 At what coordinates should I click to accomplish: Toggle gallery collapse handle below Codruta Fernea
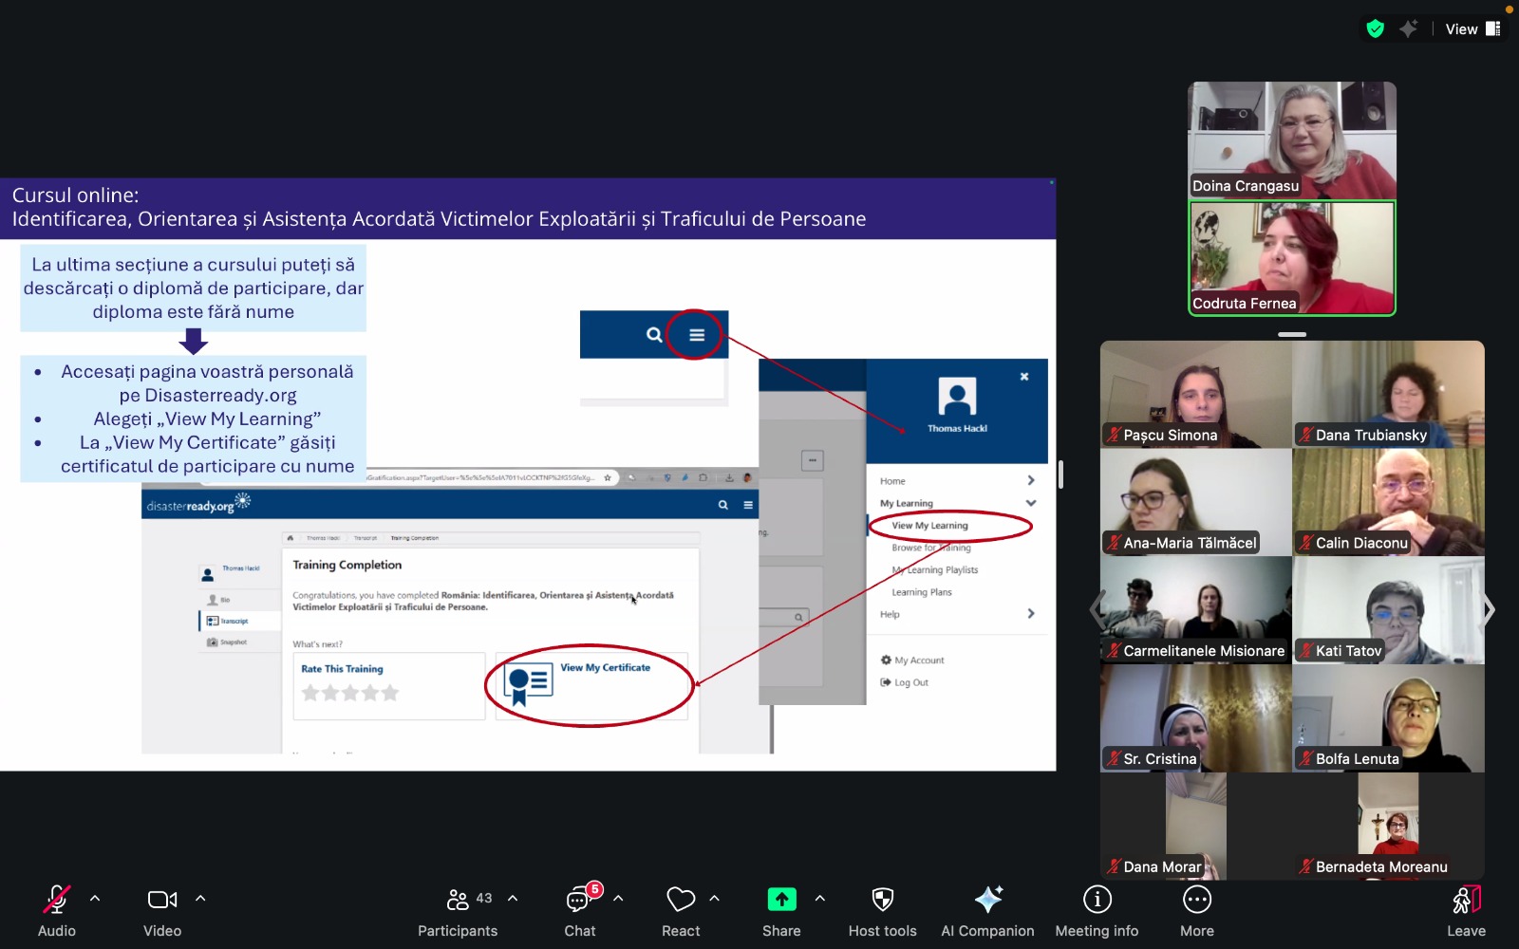click(1291, 335)
